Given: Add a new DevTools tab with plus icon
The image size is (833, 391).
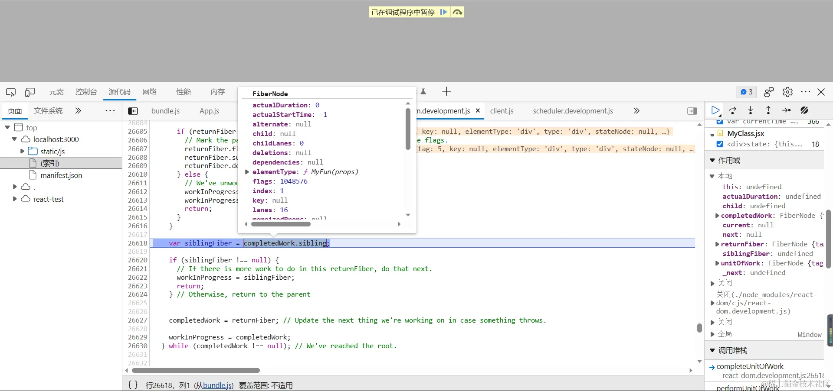Looking at the screenshot, I should coord(446,91).
